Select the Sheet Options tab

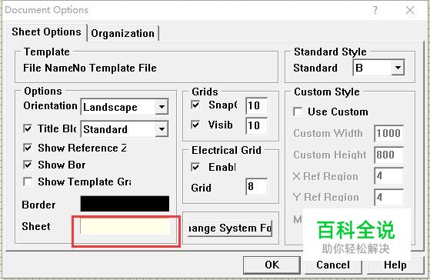coord(46,32)
